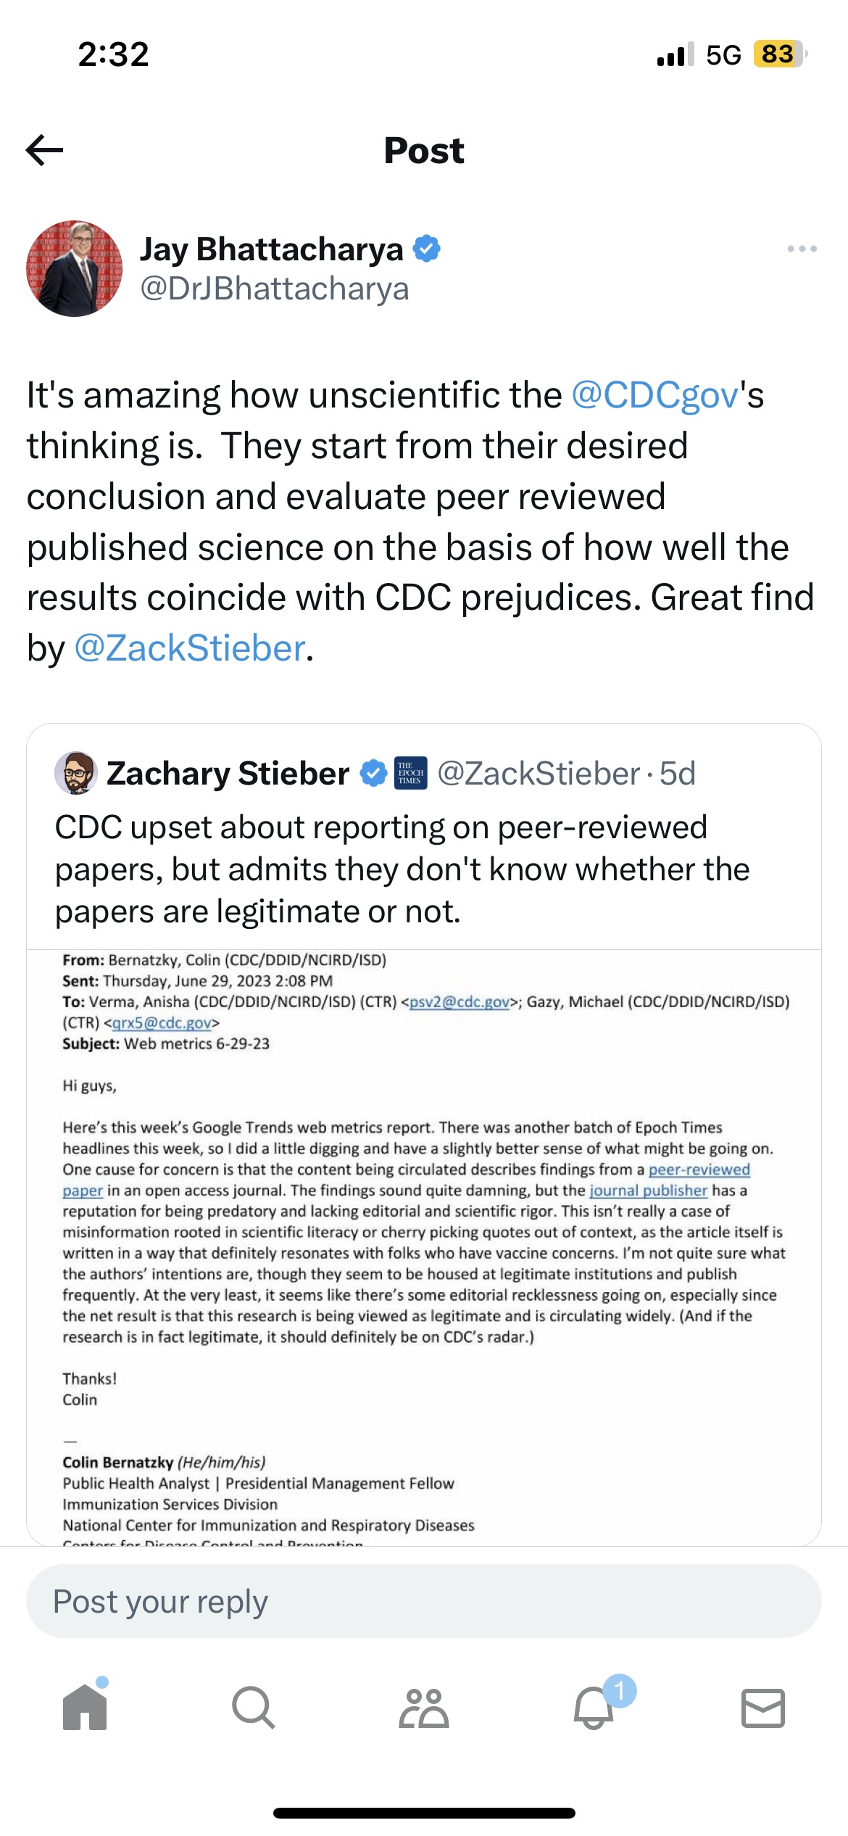Tap the @CDCgov mention link
Image resolution: width=848 pixels, height=1836 pixels.
click(x=654, y=395)
